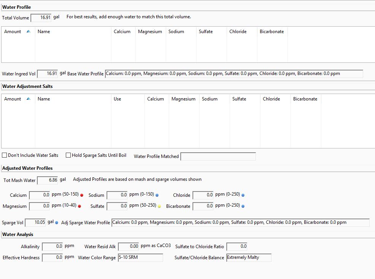Click Magnesium header in Water Profile table
The width and height of the screenshot is (375, 279).
pos(150,32)
